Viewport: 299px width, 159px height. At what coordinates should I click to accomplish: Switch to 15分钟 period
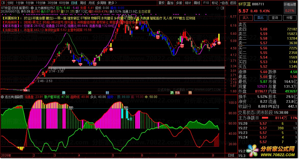pyautogui.click(x=41, y=3)
